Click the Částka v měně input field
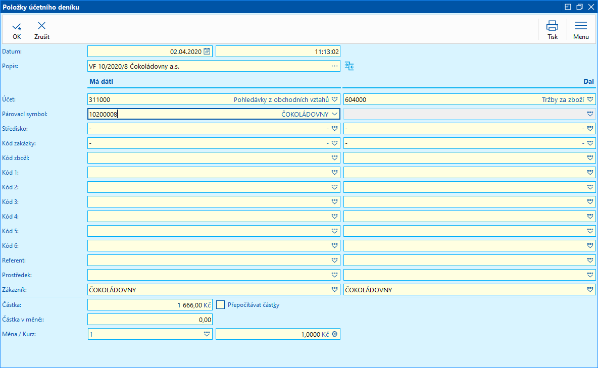The image size is (598, 368). [149, 320]
